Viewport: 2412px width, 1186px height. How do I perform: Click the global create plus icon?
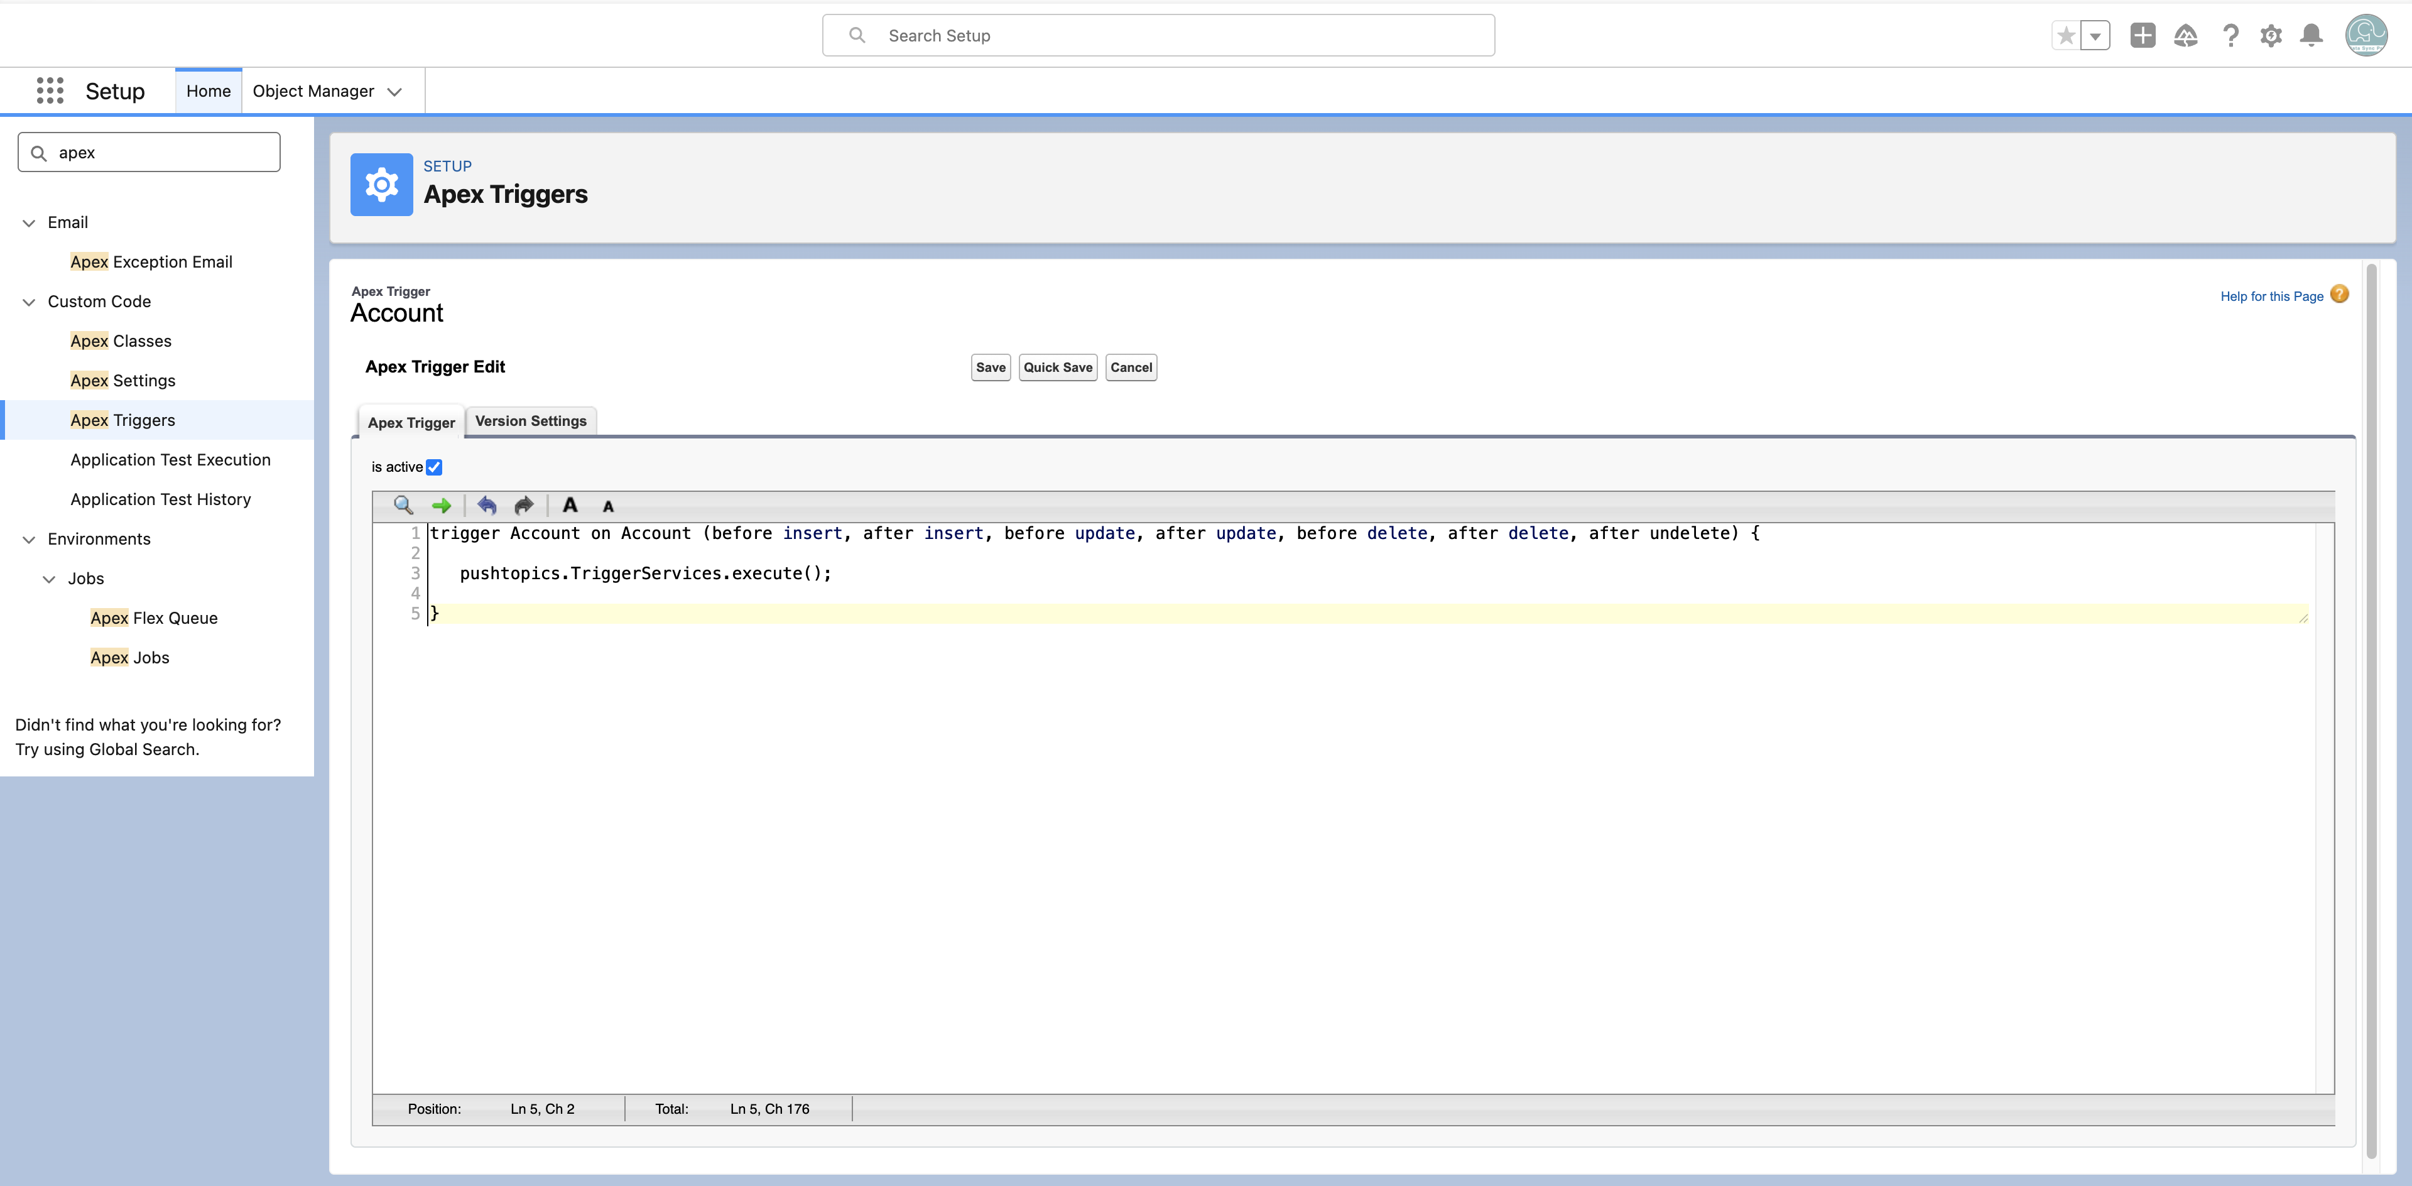pos(2143,36)
